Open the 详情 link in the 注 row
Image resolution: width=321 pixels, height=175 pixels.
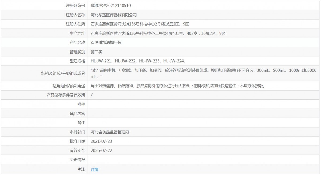coord(95,169)
